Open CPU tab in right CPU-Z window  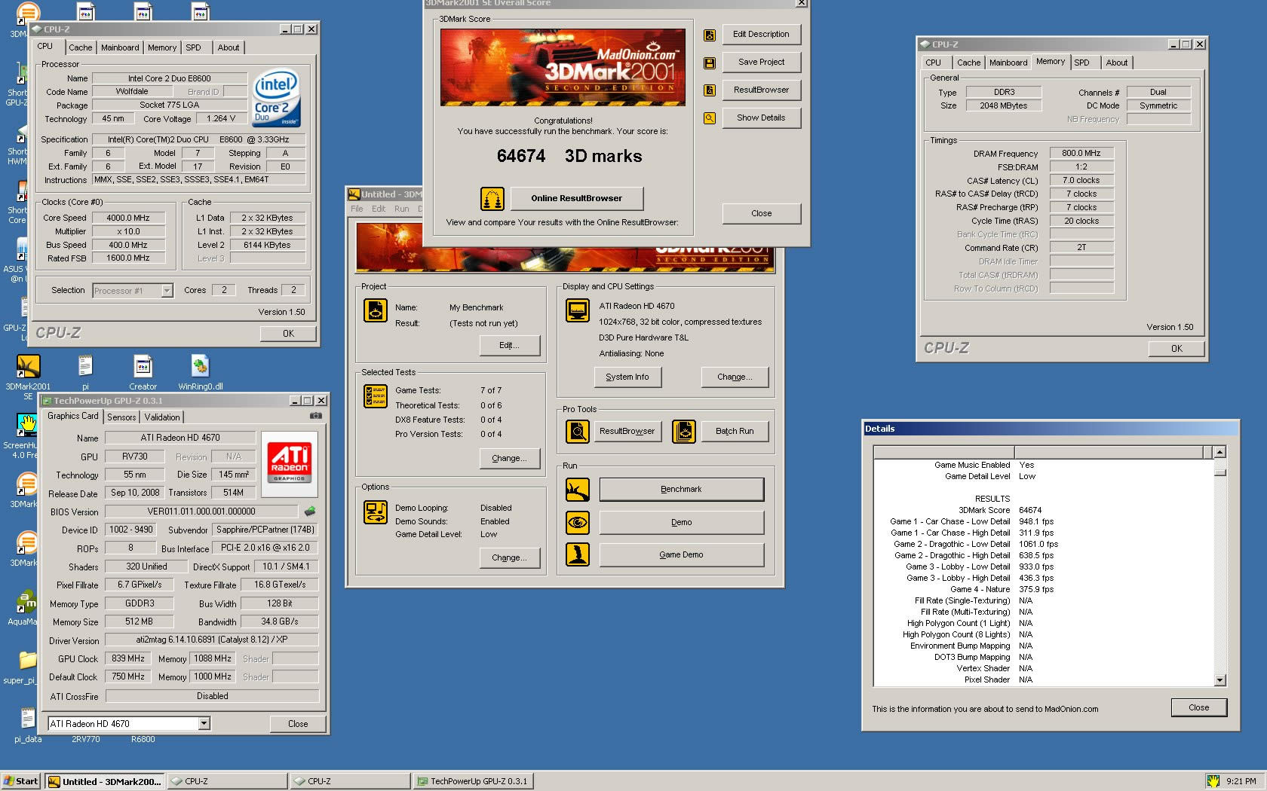point(934,63)
